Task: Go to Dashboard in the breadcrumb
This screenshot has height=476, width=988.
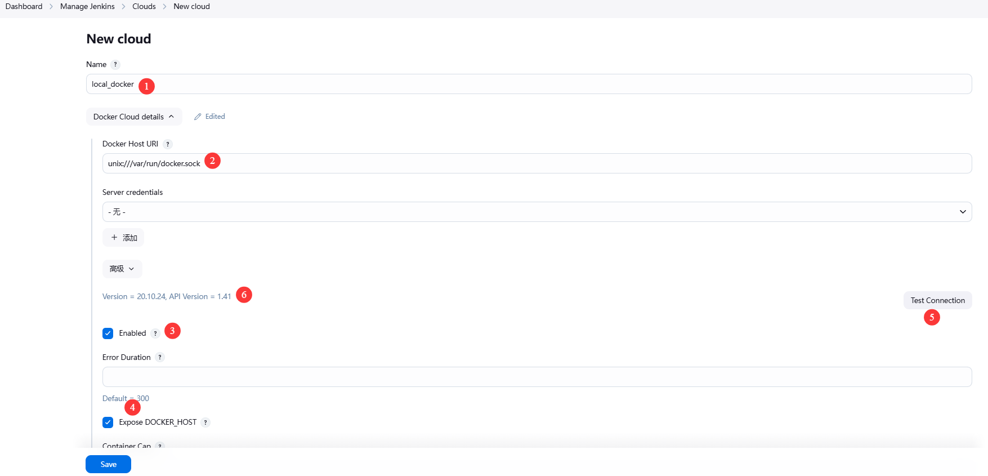Action: (24, 7)
